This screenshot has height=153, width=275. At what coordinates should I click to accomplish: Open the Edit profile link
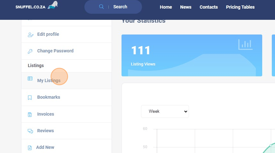point(48,34)
